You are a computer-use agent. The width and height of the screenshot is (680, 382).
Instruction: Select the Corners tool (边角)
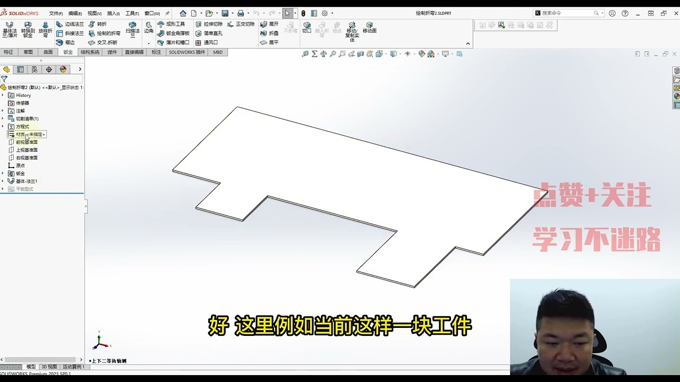(148, 28)
